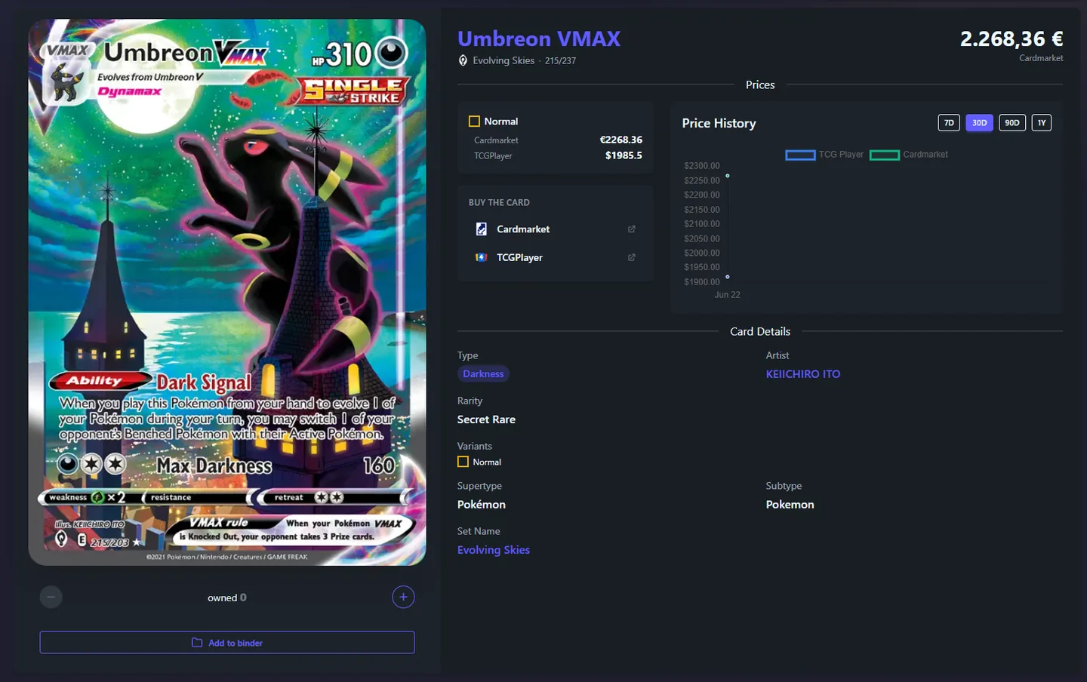The width and height of the screenshot is (1087, 682).
Task: Toggle the TCG Player legend swatch
Action: (x=800, y=155)
